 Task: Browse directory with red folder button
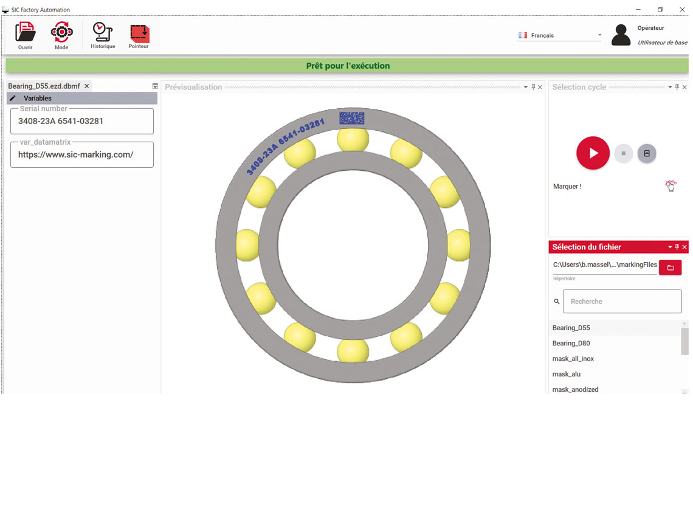(670, 268)
